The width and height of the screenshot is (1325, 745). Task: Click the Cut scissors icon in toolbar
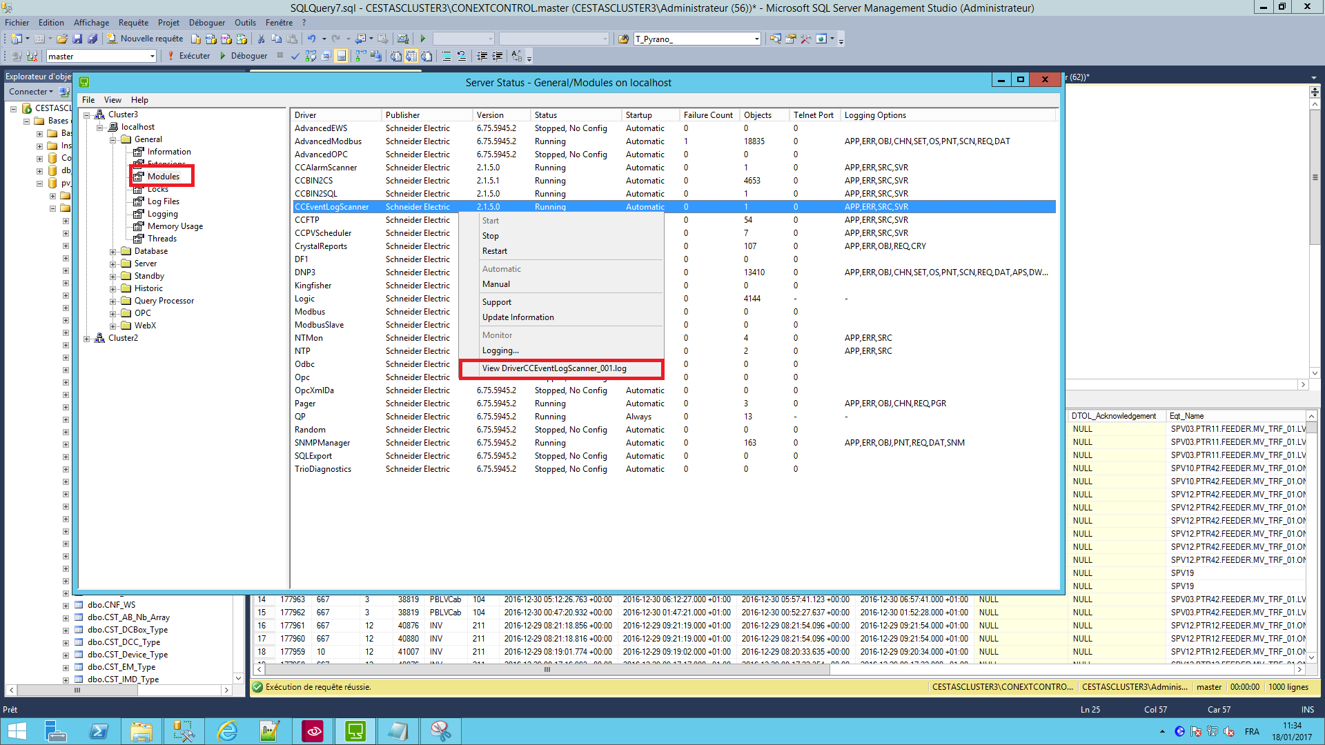tap(261, 39)
